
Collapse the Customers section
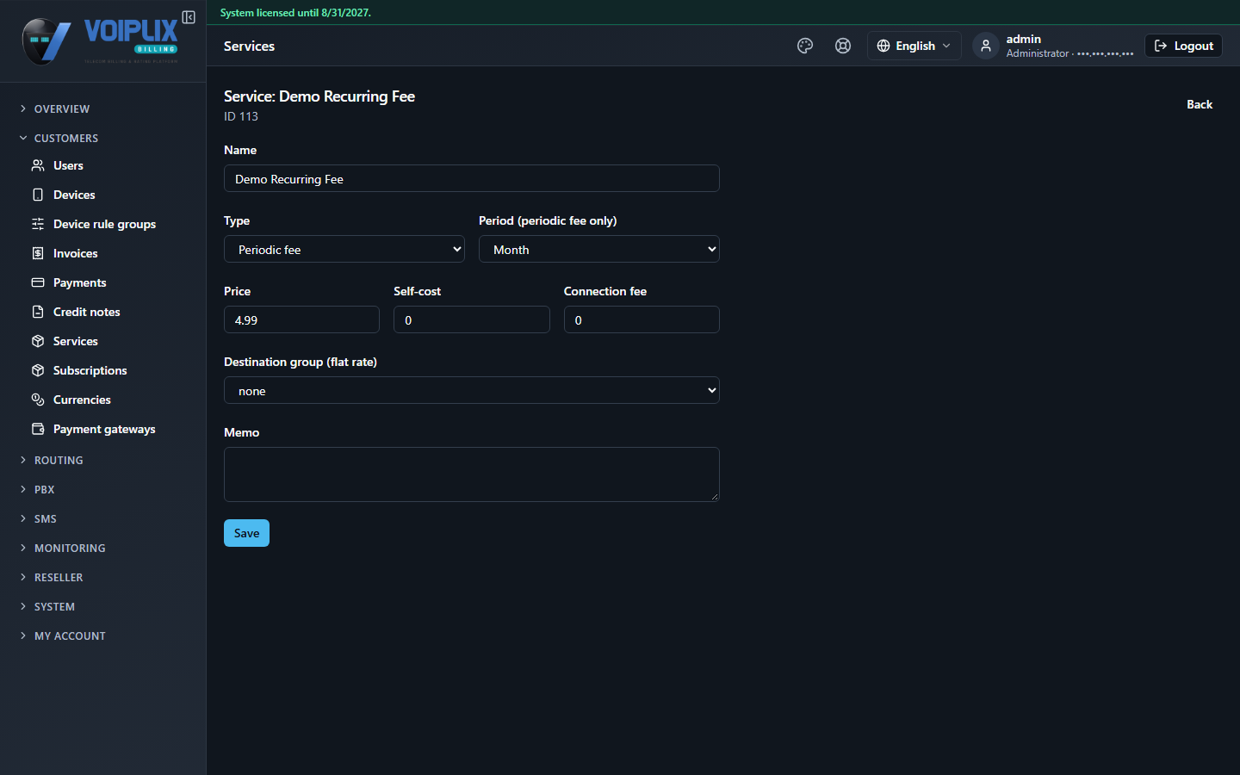click(66, 138)
